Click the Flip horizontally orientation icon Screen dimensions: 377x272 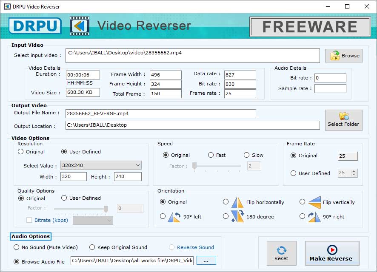[x=237, y=202]
